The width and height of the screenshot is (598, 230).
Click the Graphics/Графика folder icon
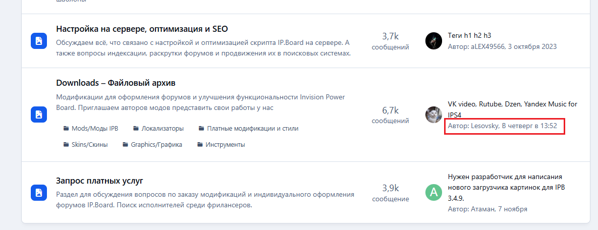point(126,145)
